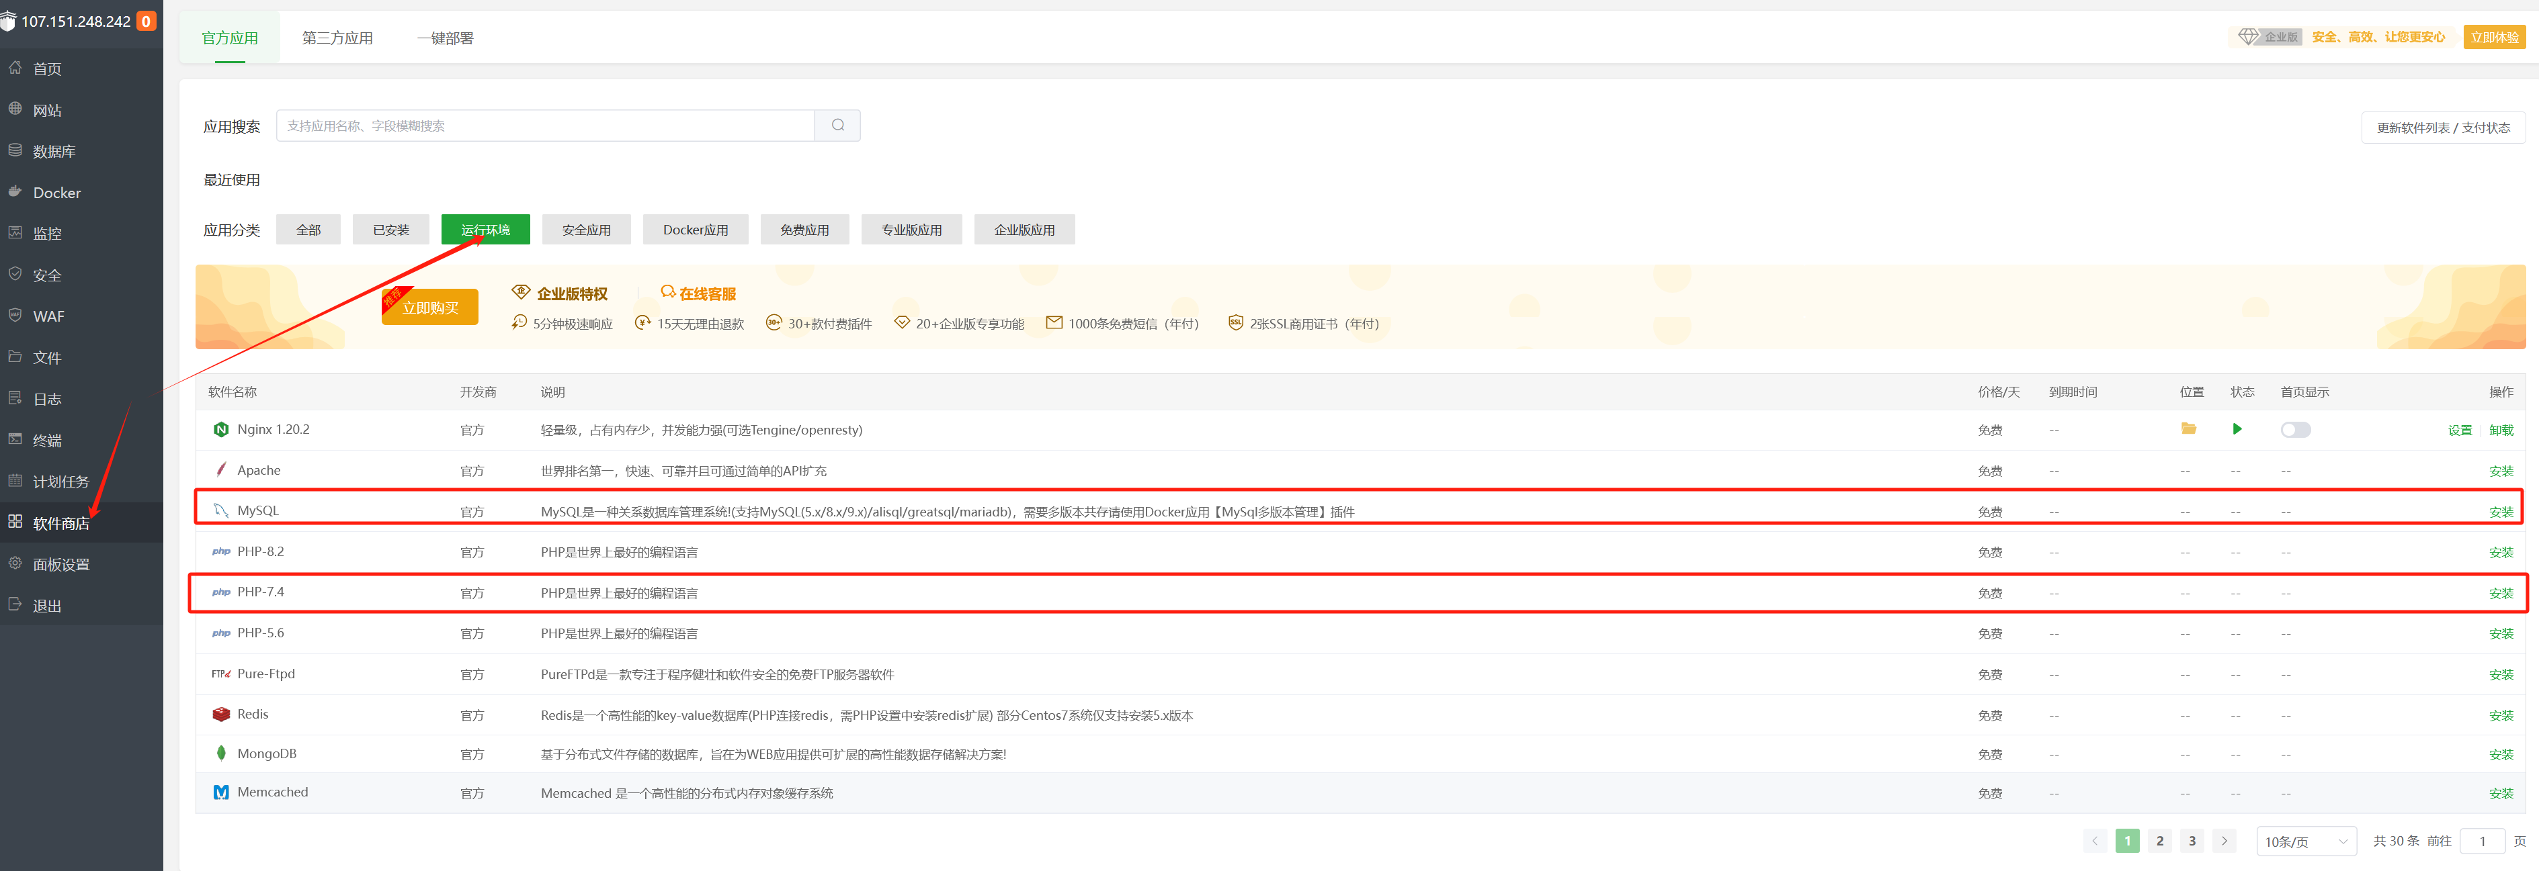Image resolution: width=2539 pixels, height=871 pixels.
Task: Filter by 专业版应用 category
Action: pyautogui.click(x=912, y=230)
